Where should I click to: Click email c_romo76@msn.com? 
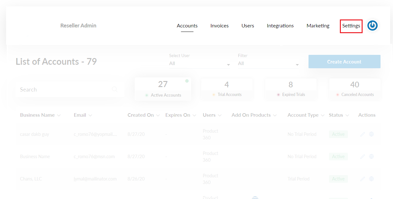(94, 157)
